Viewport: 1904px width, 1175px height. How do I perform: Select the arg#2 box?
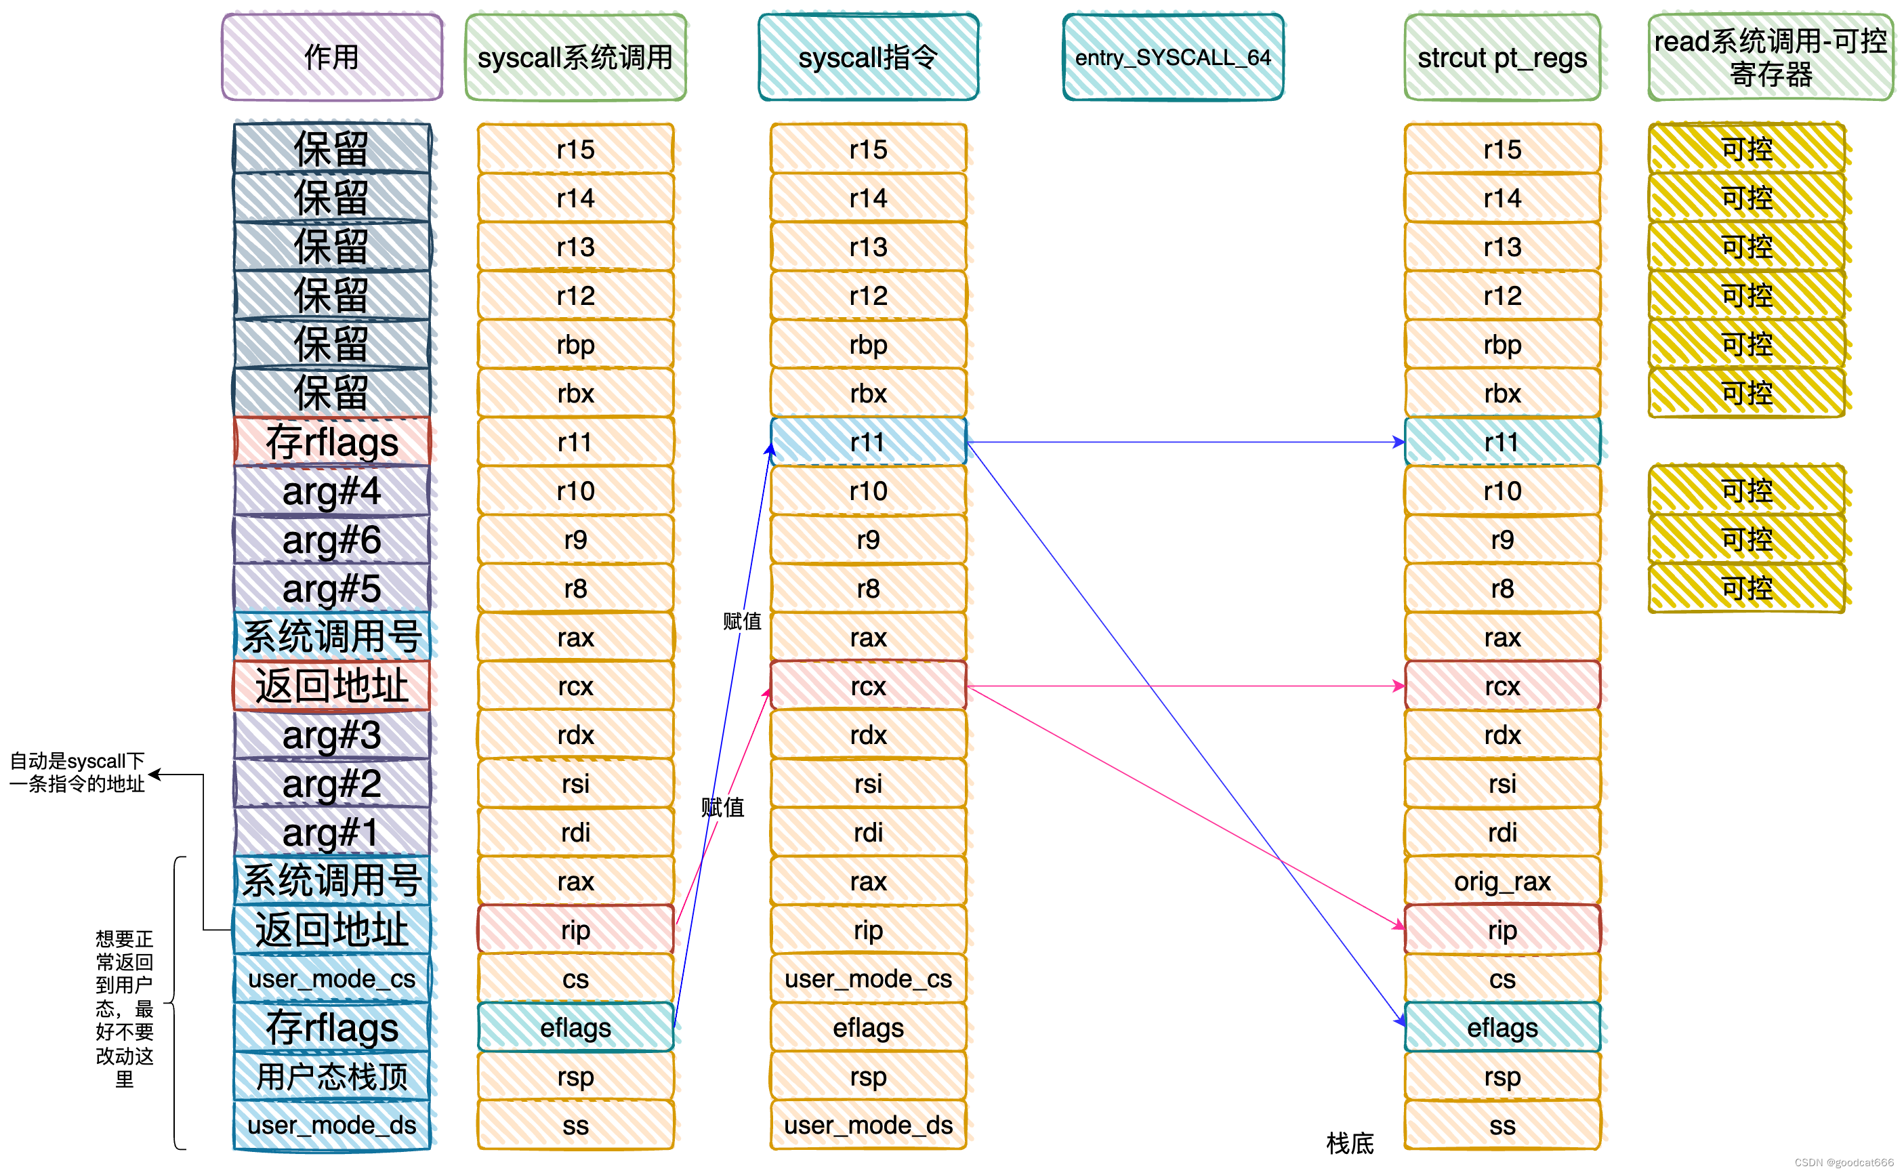[332, 783]
